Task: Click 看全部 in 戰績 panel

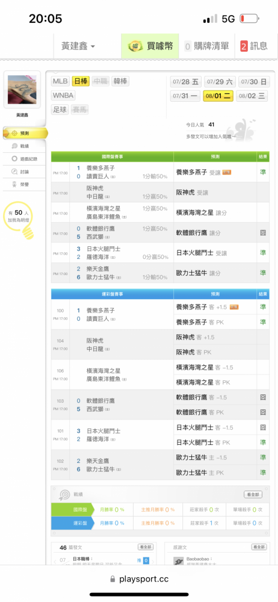Action: coord(253,494)
